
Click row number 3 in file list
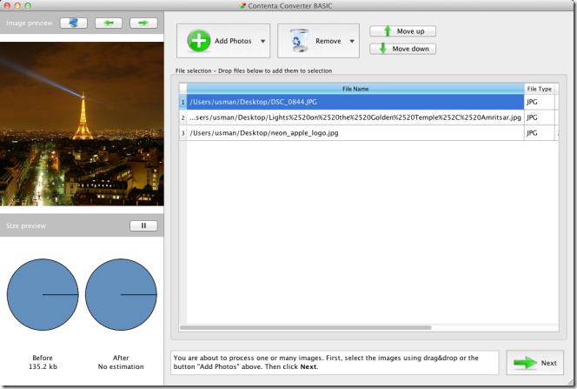tap(182, 133)
